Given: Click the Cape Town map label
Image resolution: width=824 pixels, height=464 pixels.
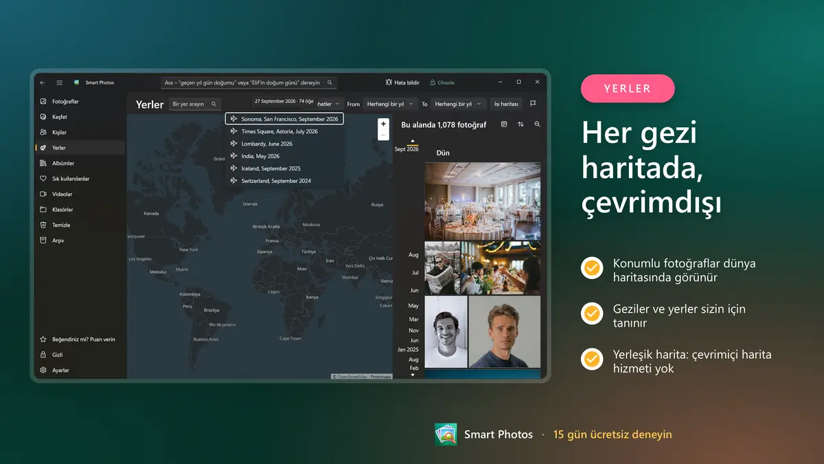Looking at the screenshot, I should (290, 338).
